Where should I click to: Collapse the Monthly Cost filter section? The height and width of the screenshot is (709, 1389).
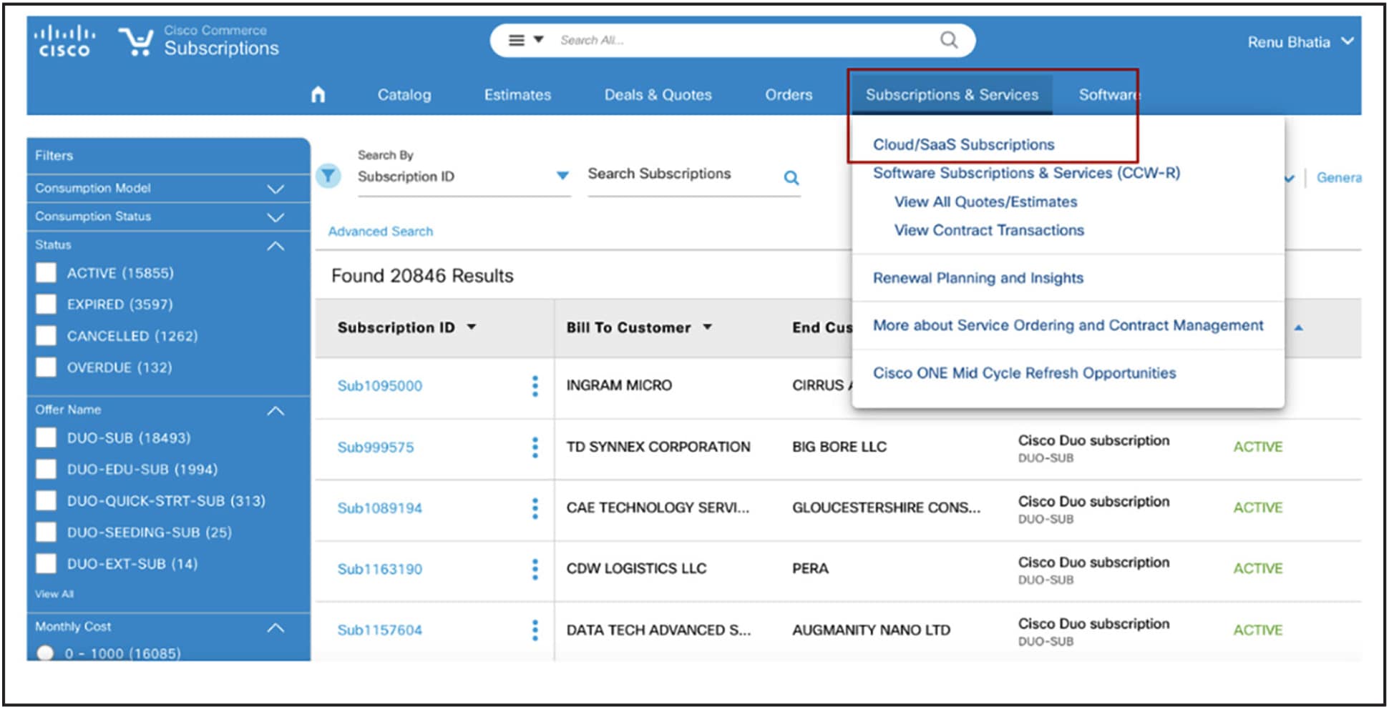pos(276,628)
